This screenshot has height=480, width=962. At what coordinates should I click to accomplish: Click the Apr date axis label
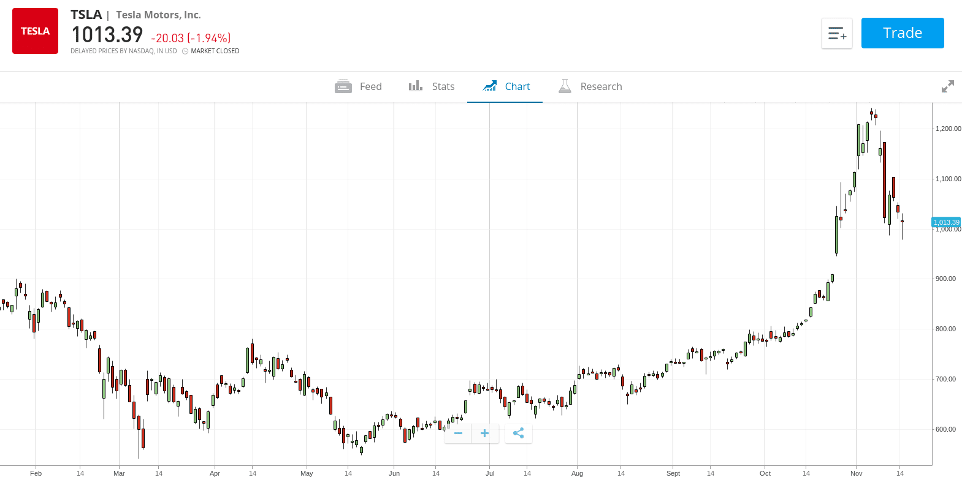215,473
